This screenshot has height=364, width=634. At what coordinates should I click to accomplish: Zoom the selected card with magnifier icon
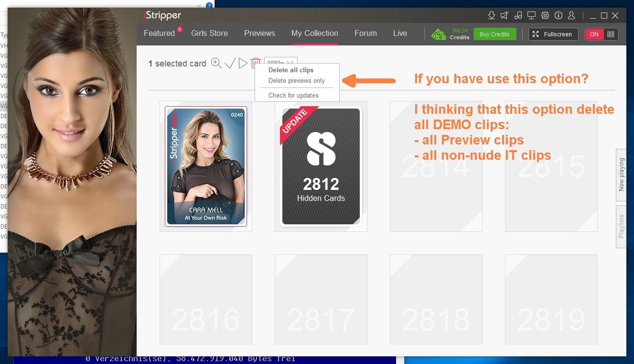coord(216,63)
